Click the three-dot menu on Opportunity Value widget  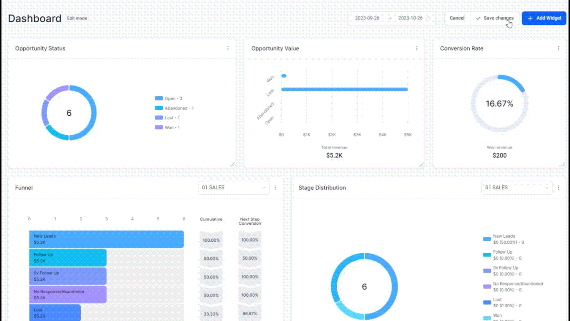pos(417,48)
